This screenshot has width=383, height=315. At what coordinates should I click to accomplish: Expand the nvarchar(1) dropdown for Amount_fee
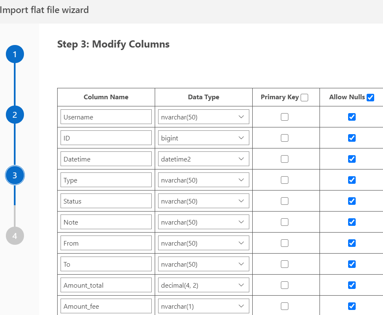[203, 306]
